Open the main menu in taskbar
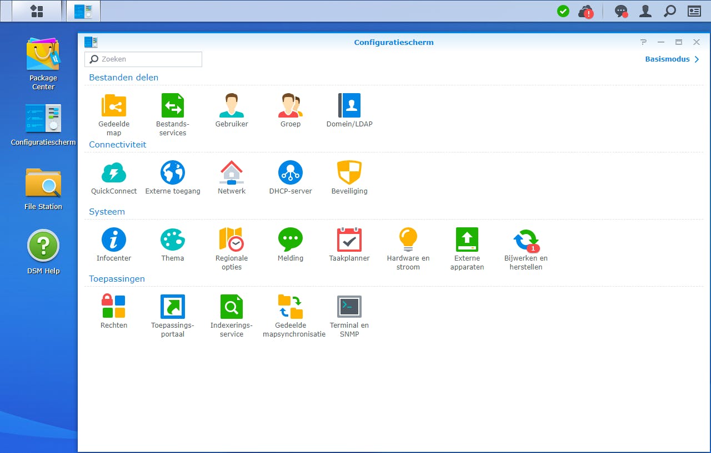The height and width of the screenshot is (453, 711). point(37,11)
